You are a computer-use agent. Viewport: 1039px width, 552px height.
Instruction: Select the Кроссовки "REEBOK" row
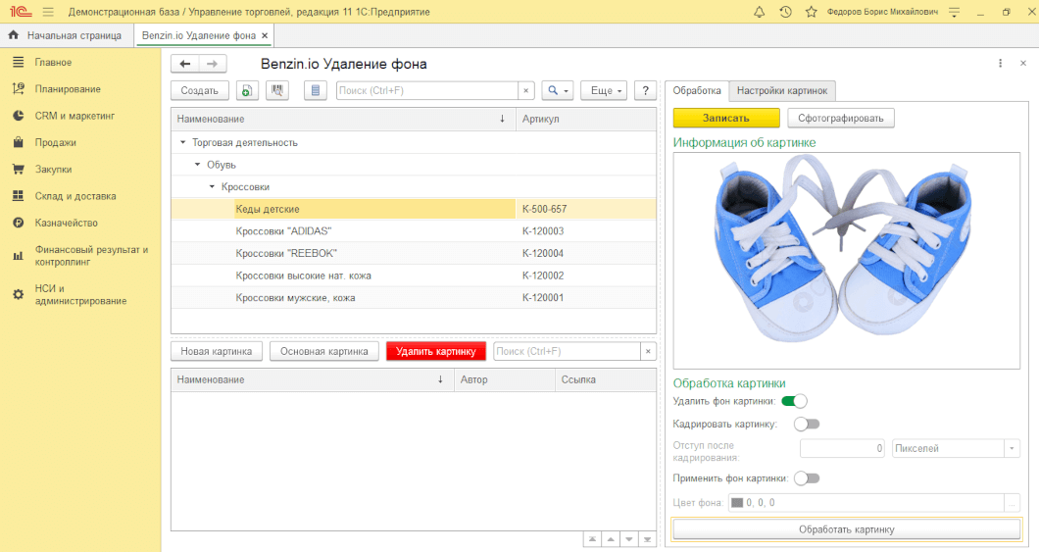(x=286, y=254)
